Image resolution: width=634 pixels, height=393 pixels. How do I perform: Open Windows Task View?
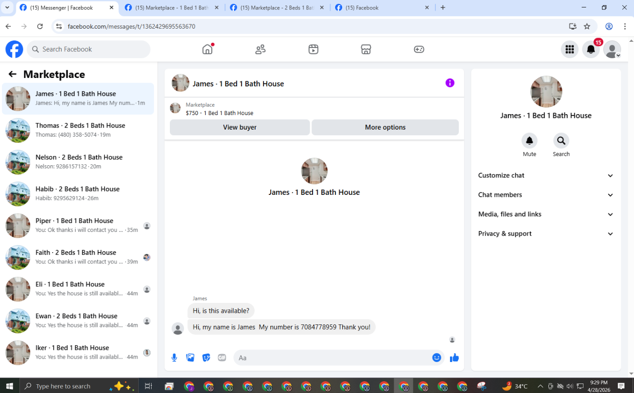click(x=148, y=386)
